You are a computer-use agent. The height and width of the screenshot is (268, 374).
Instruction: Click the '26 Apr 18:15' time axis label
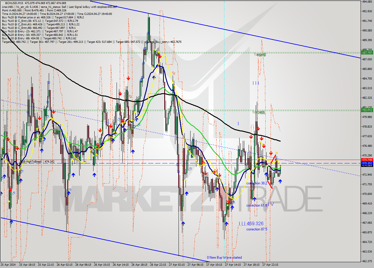click(139, 265)
